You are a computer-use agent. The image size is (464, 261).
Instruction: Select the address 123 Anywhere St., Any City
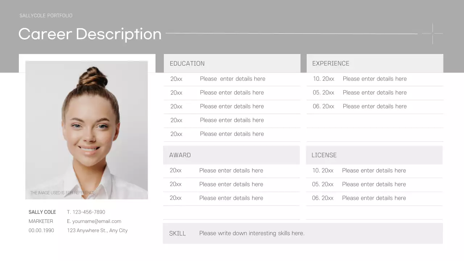point(97,230)
